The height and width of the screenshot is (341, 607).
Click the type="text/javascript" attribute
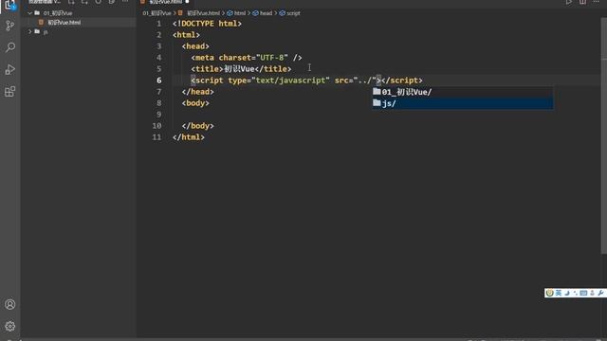[279, 81]
